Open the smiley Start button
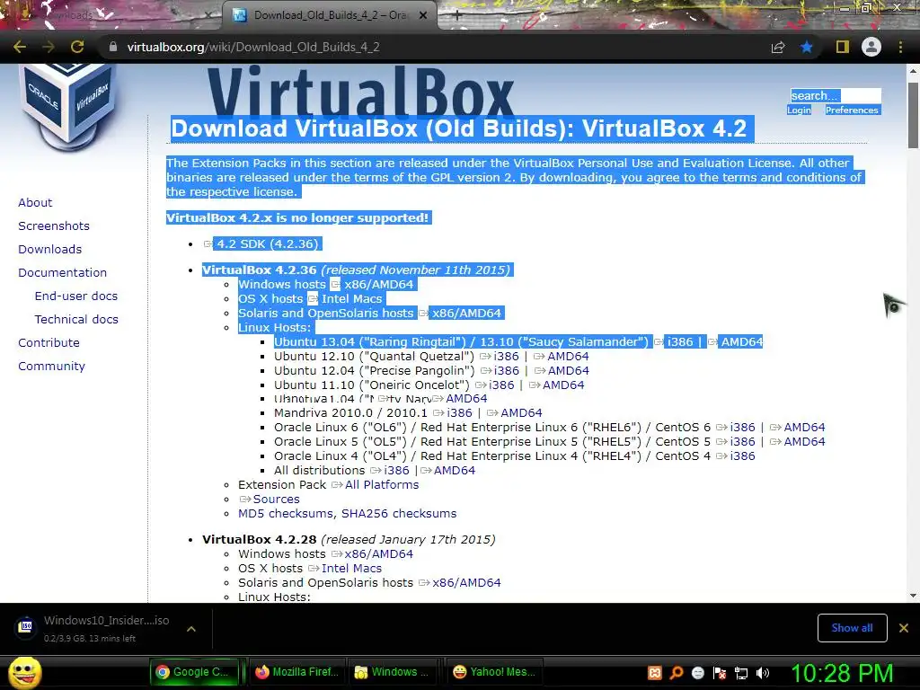The height and width of the screenshot is (690, 920). click(24, 672)
